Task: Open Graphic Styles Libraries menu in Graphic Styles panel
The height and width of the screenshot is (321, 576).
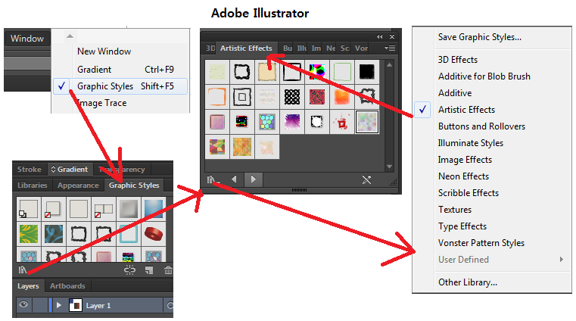Action: pos(23,270)
